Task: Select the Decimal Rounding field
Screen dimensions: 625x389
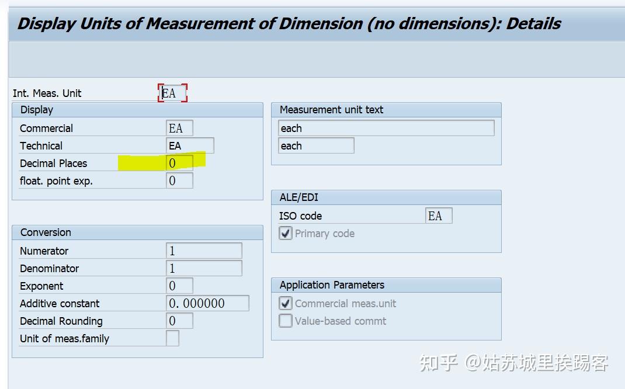Action: click(x=179, y=321)
